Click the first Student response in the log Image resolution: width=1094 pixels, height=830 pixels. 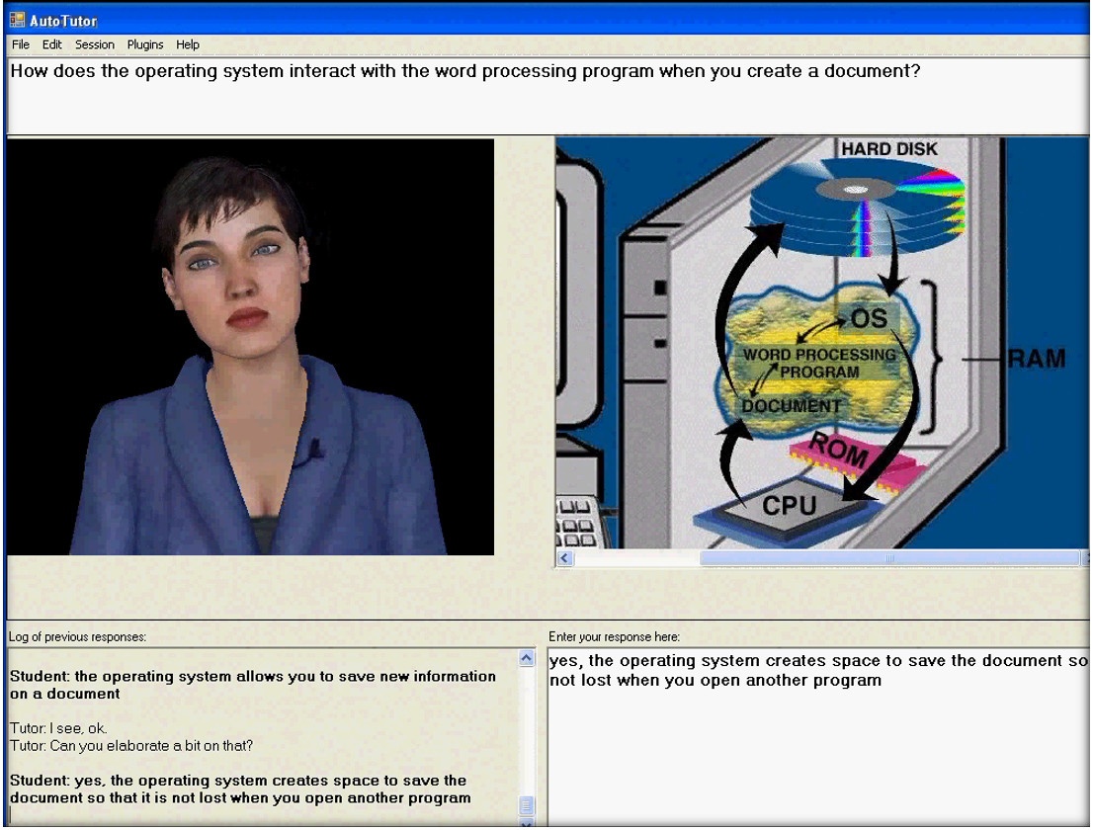pos(253,685)
